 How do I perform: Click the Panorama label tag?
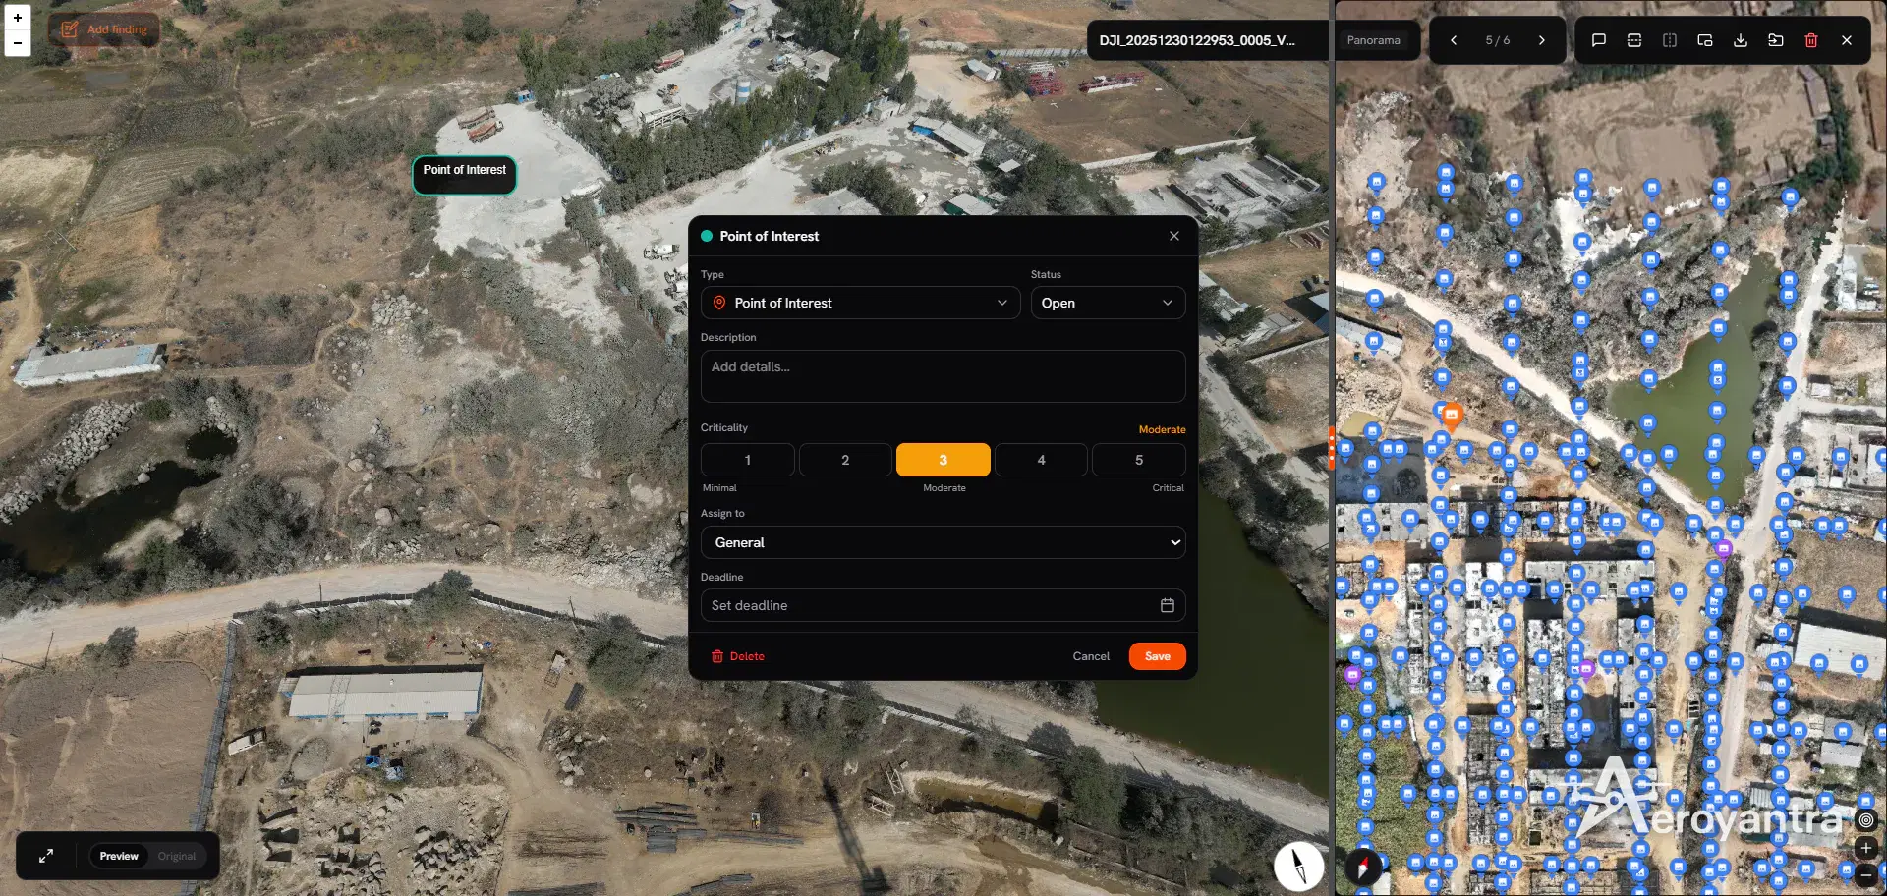click(1374, 40)
